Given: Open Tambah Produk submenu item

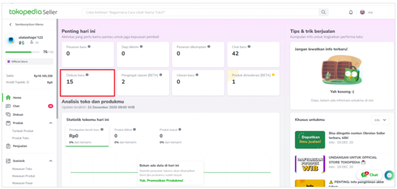Looking at the screenshot, I should point(22,131).
